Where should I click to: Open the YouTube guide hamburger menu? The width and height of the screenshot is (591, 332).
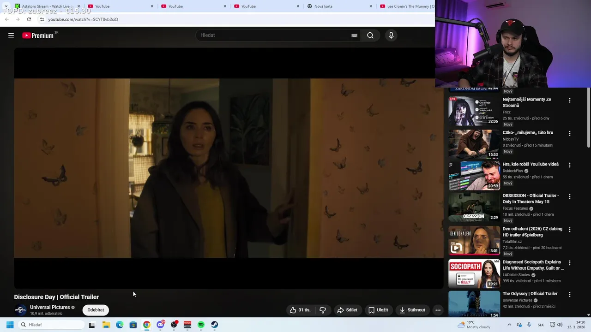[x=11, y=36]
